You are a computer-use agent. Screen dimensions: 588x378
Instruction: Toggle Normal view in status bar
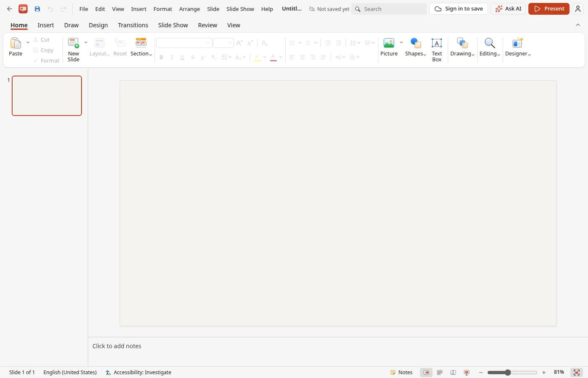pos(426,373)
